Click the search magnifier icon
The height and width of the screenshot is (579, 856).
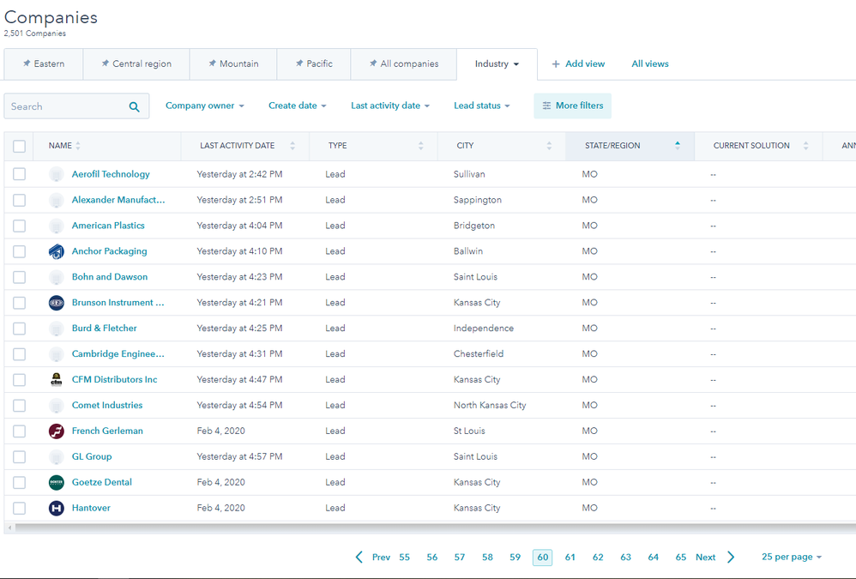134,107
